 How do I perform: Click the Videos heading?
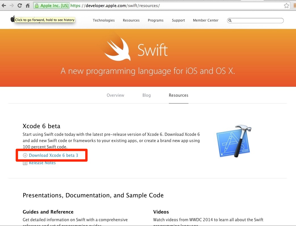pos(161,212)
